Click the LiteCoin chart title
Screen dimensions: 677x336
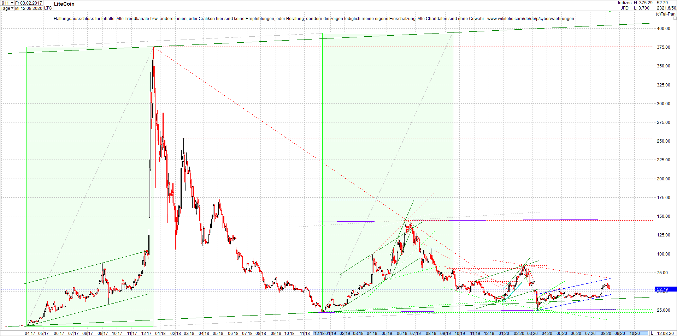tap(64, 4)
